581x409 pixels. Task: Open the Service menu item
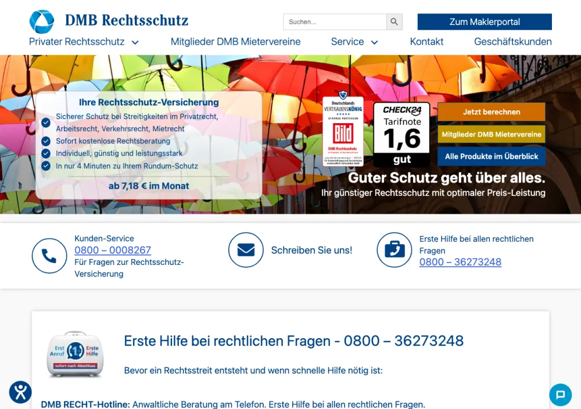(347, 41)
